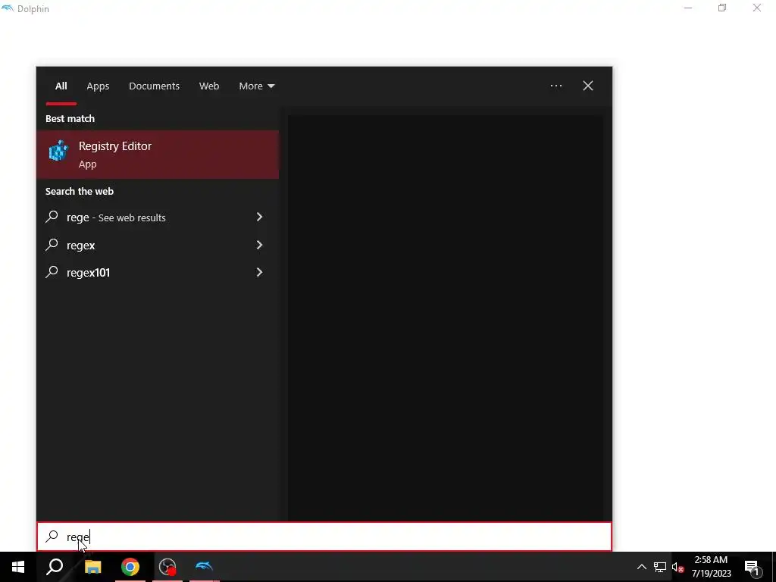Select the regex web suggestion
This screenshot has height=582, width=776.
[x=158, y=245]
